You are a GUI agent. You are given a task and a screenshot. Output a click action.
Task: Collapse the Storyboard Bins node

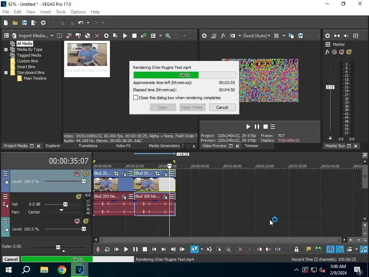pos(6,72)
